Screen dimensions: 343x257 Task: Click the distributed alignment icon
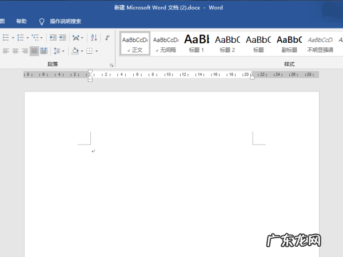click(x=44, y=51)
